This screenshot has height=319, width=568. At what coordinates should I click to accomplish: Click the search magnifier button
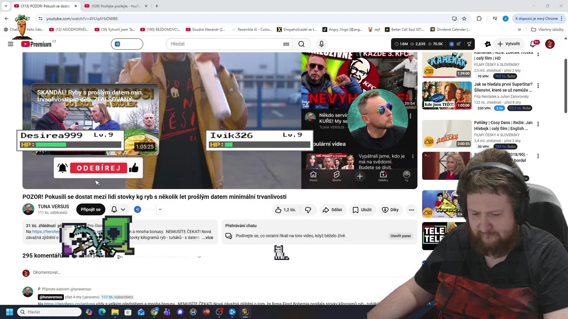pos(301,44)
